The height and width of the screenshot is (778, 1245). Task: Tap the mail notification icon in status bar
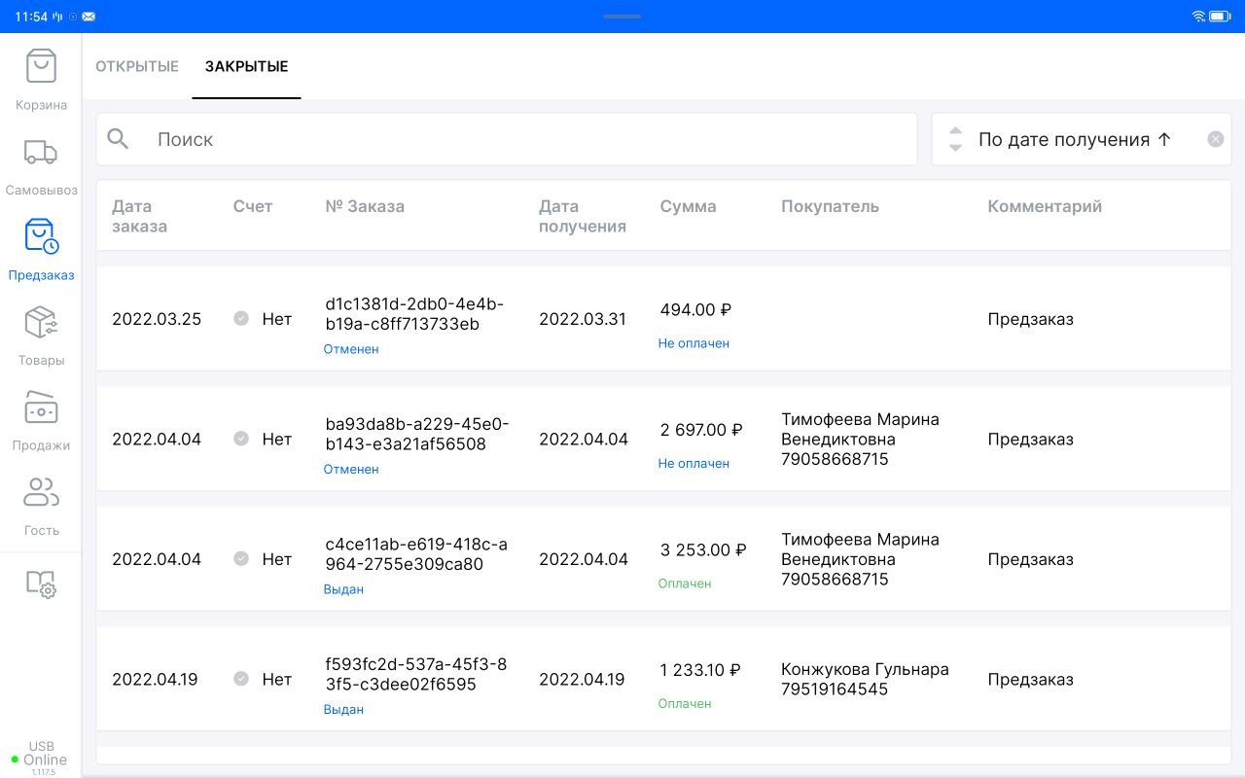pyautogui.click(x=89, y=17)
